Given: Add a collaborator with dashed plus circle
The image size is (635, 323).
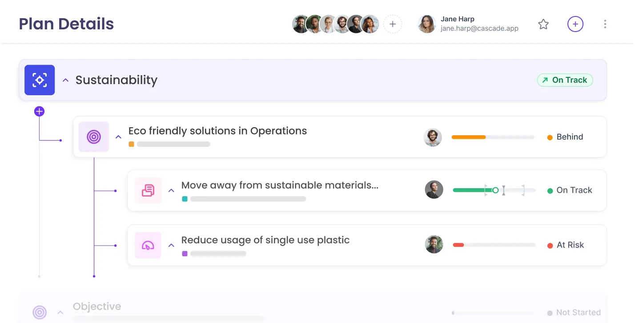Looking at the screenshot, I should pyautogui.click(x=393, y=24).
